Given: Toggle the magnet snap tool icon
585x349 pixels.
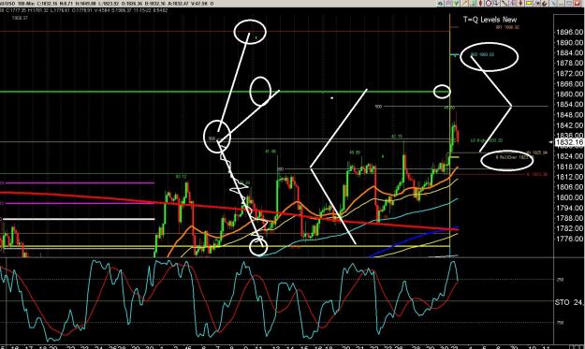Looking at the screenshot, I should 545,4.
